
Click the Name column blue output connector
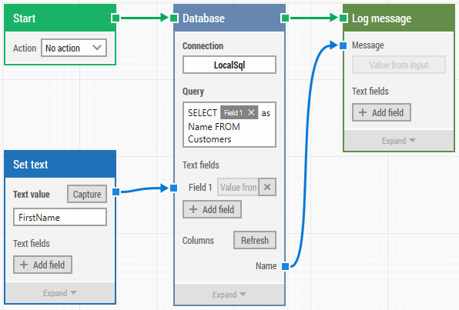coord(286,266)
